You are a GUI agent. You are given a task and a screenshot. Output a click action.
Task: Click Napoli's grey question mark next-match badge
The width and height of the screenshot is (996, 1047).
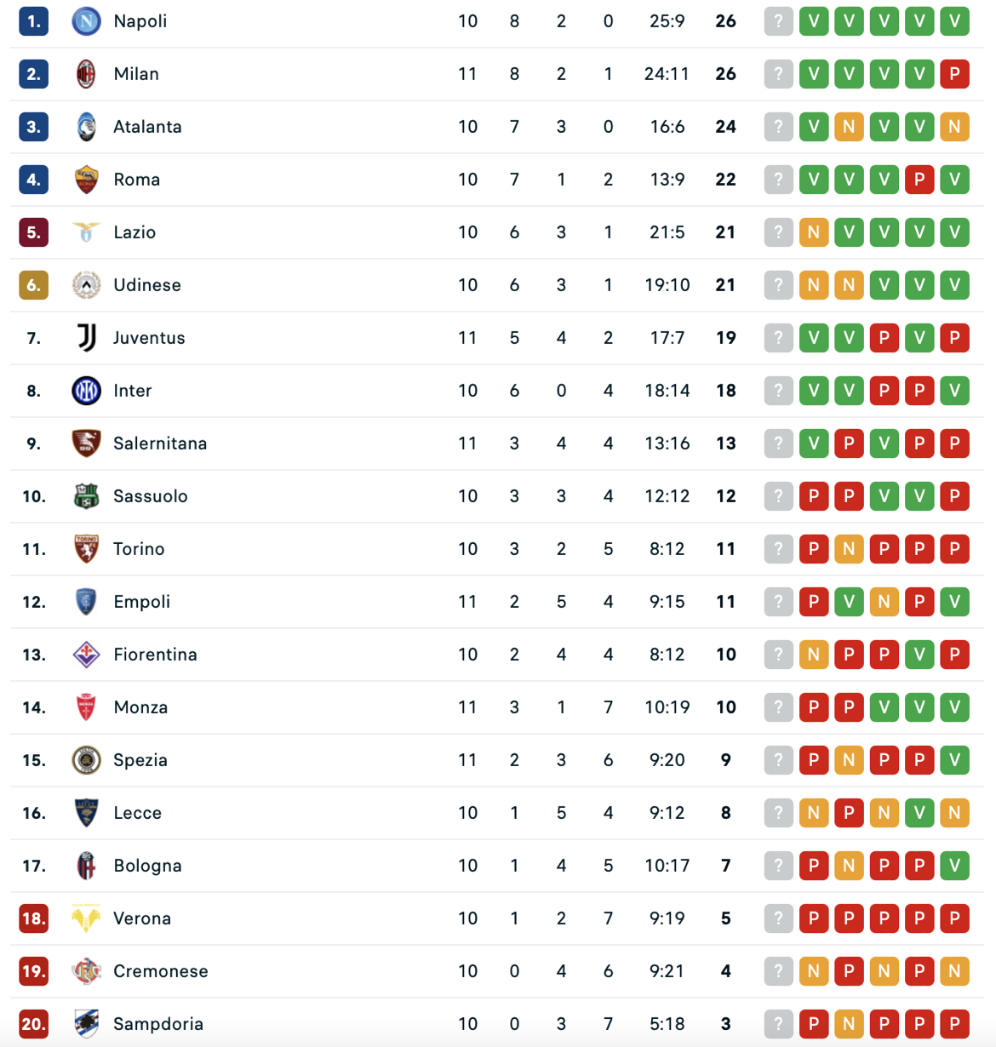pyautogui.click(x=778, y=21)
